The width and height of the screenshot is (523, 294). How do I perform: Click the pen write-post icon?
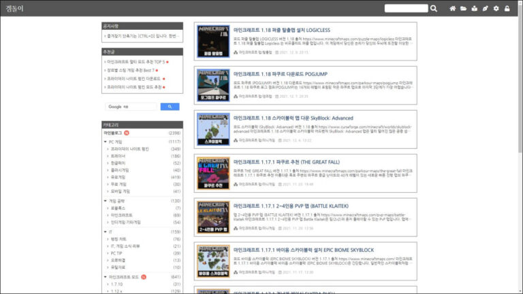(486, 8)
